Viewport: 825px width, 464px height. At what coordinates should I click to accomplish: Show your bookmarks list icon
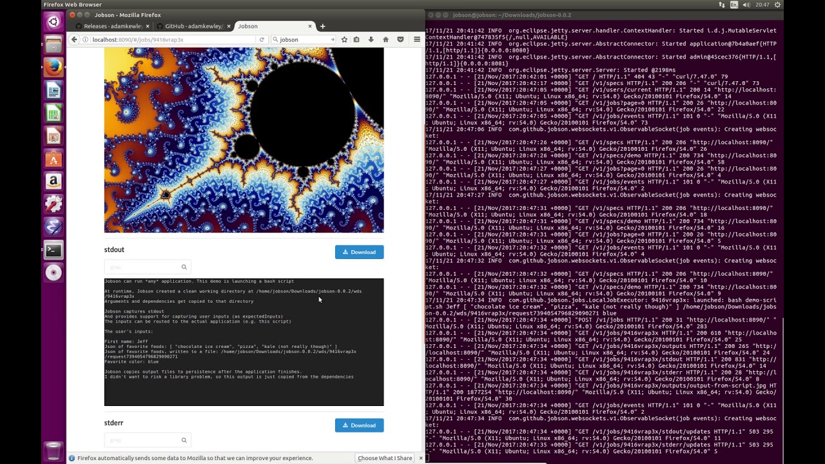tap(356, 39)
